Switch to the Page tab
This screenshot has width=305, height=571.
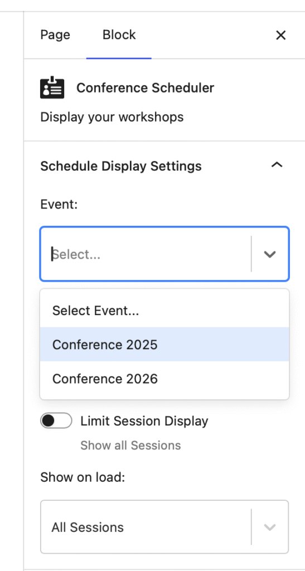click(x=55, y=35)
